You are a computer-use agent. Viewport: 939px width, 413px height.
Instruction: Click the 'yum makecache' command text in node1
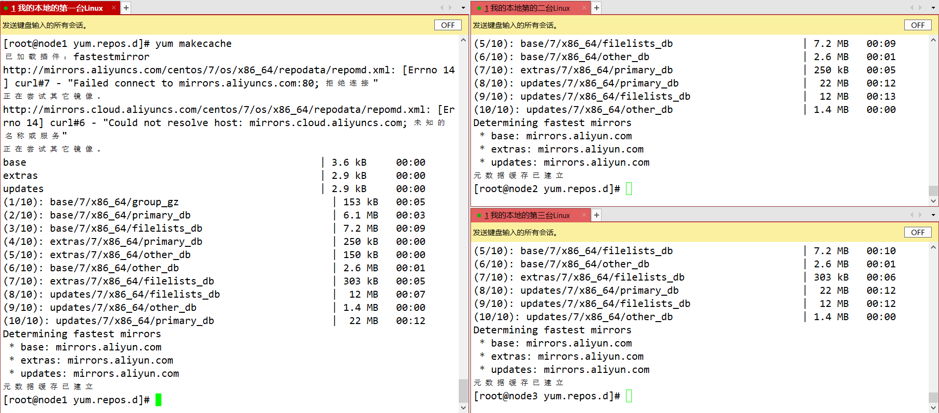(194, 43)
